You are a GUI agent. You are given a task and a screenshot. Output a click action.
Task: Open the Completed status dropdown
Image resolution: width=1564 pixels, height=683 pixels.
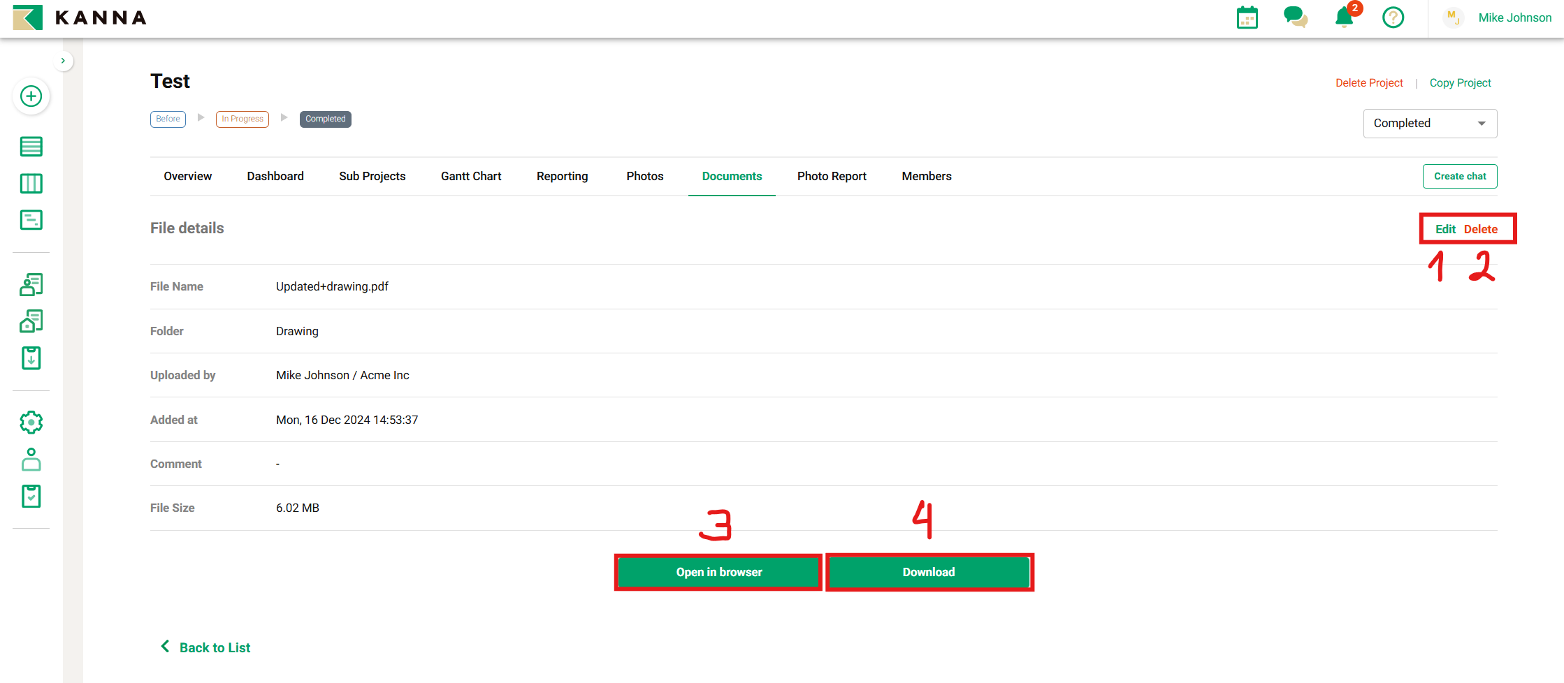pyautogui.click(x=1429, y=124)
